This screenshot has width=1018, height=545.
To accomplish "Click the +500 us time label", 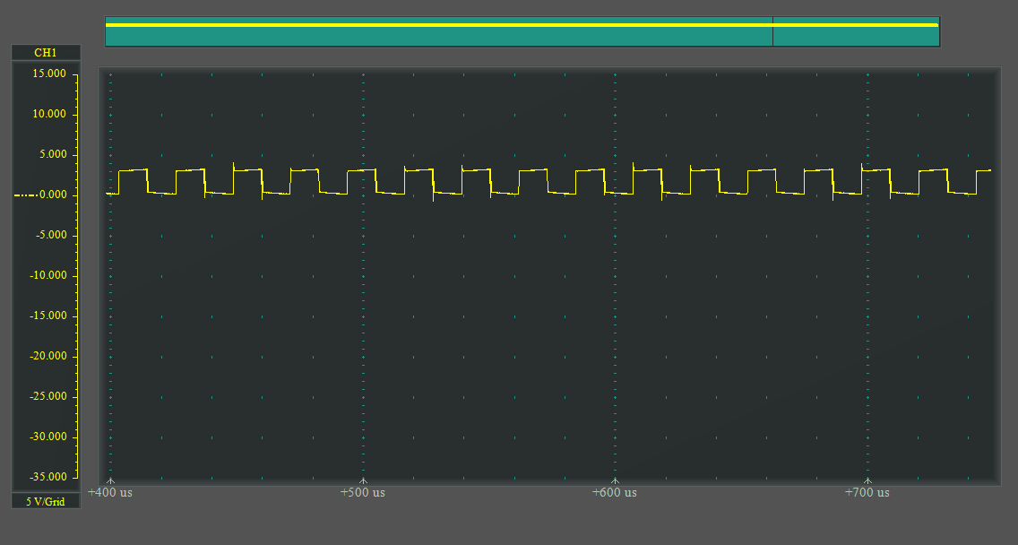I will coord(363,492).
